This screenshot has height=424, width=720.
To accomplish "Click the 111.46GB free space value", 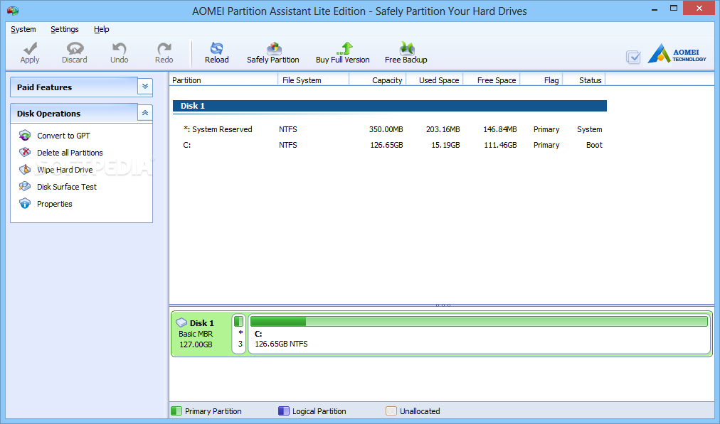I will 500,145.
